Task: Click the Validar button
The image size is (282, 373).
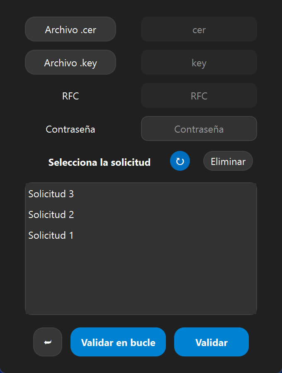Action: click(x=211, y=342)
